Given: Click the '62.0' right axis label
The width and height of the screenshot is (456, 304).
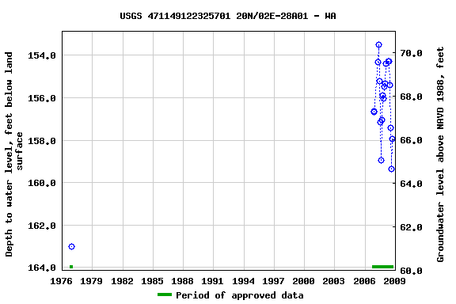Looking at the screenshot, I should (411, 227).
